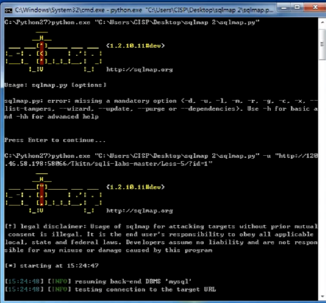Click the second {1.2.10.11#dev} version text
Viewport: 326px width, 303px height.
point(135,187)
